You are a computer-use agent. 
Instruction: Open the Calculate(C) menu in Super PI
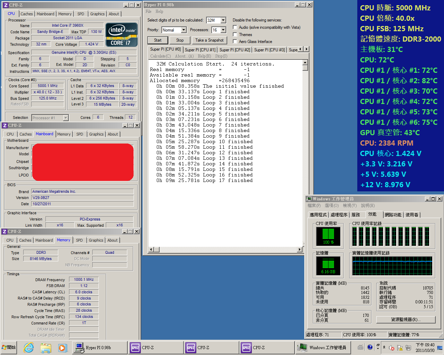pyautogui.click(x=160, y=56)
